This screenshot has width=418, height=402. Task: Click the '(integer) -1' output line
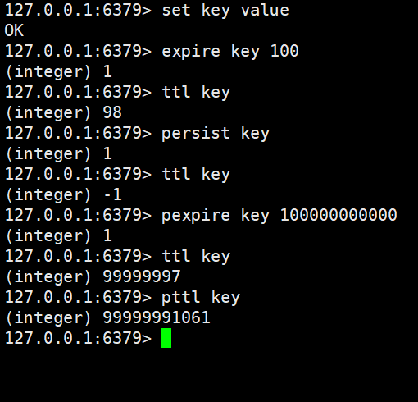(63, 194)
